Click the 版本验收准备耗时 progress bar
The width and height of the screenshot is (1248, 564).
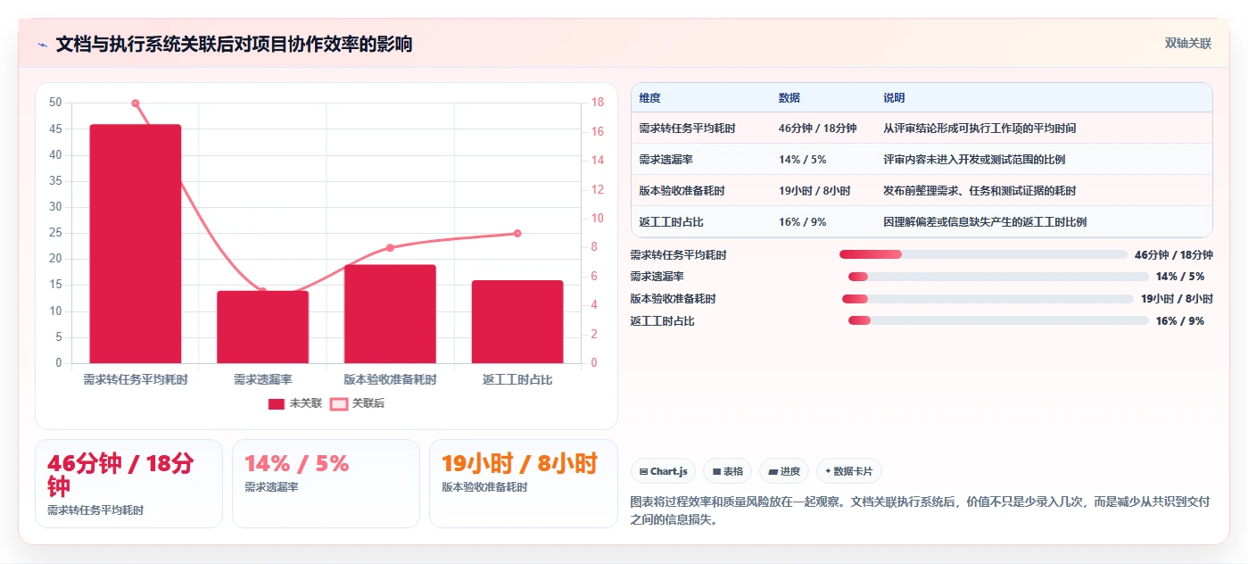coord(988,299)
